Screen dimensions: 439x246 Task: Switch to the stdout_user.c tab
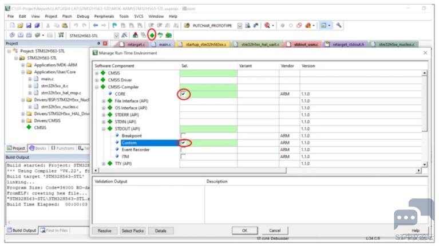coord(306,44)
